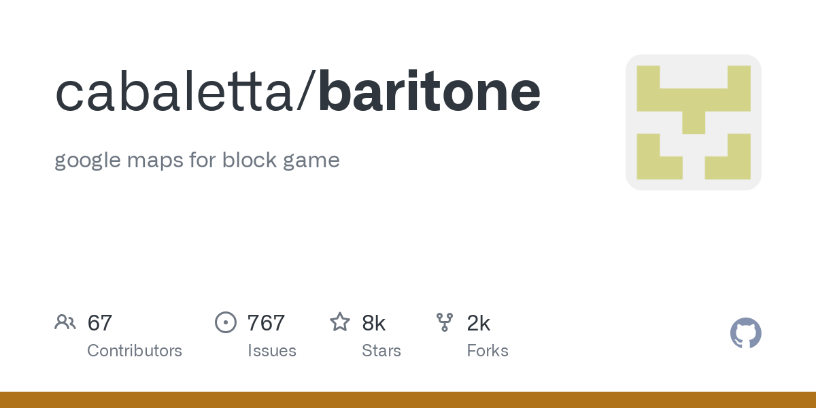
Task: Click the Issues circle-dot icon
Action: coord(225,322)
